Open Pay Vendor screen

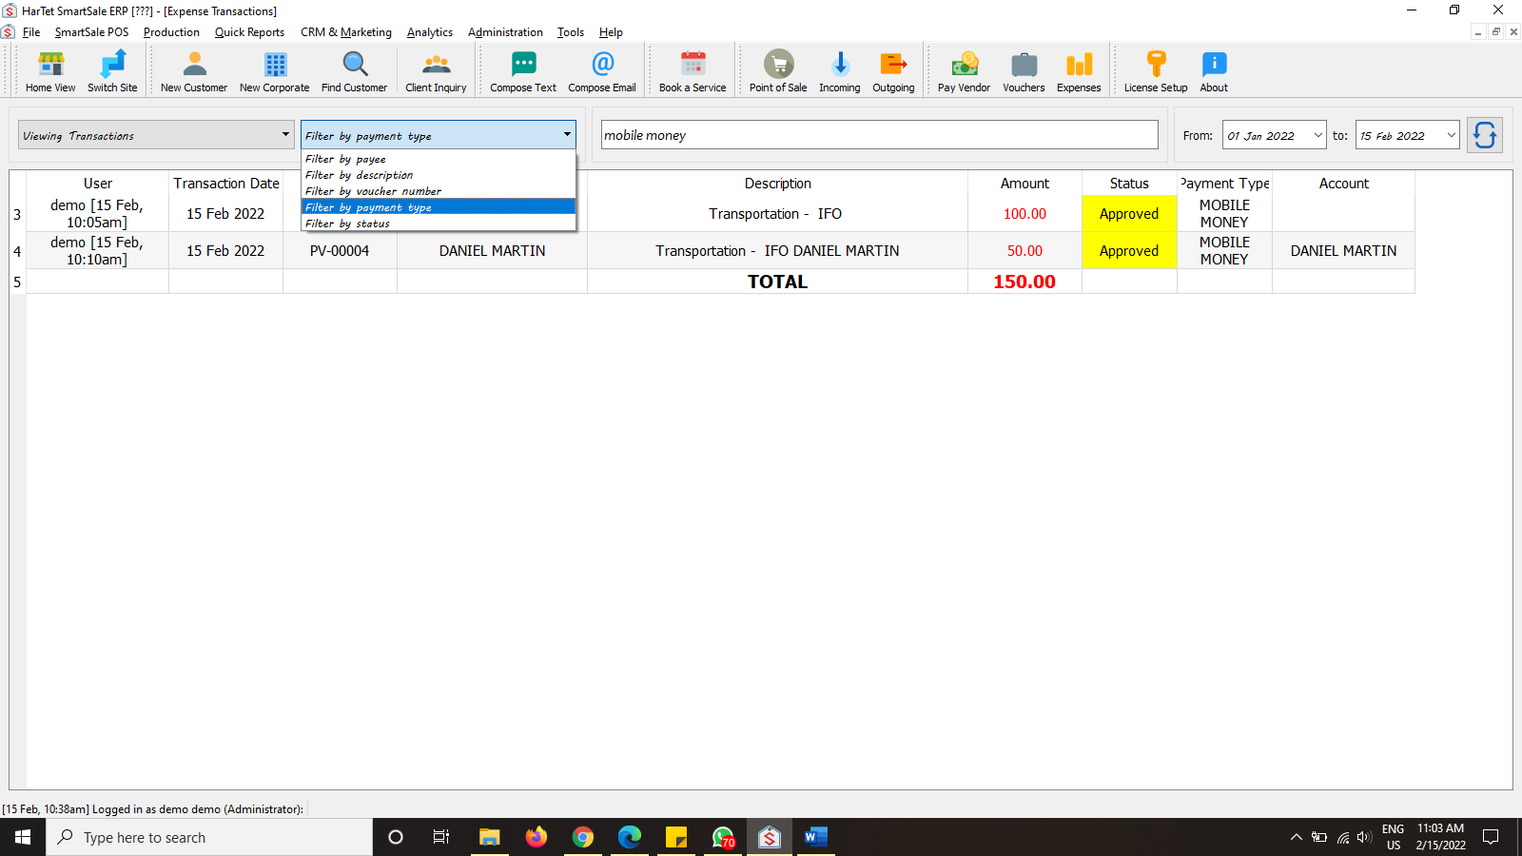coord(963,69)
